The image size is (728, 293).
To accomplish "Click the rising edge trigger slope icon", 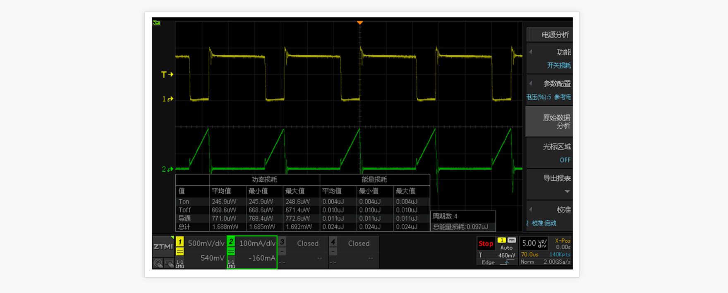I will 506,262.
